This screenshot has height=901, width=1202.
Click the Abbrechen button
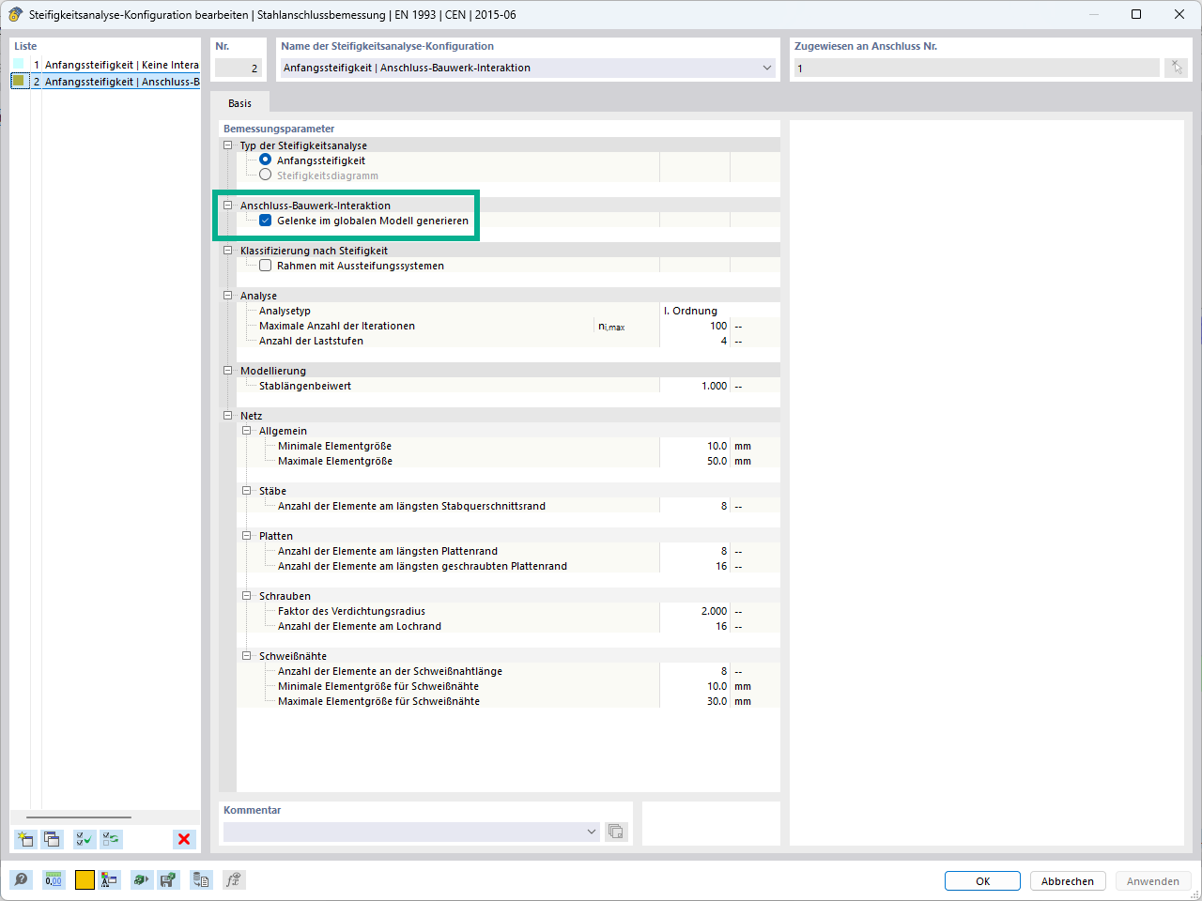click(x=1068, y=881)
